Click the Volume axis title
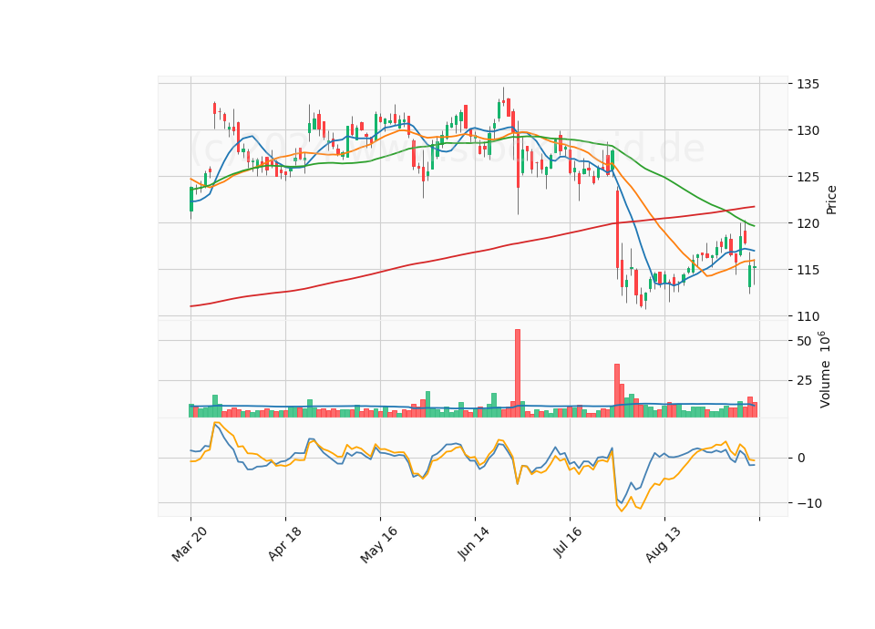Screen dimensions: 875x629 (x=825, y=369)
